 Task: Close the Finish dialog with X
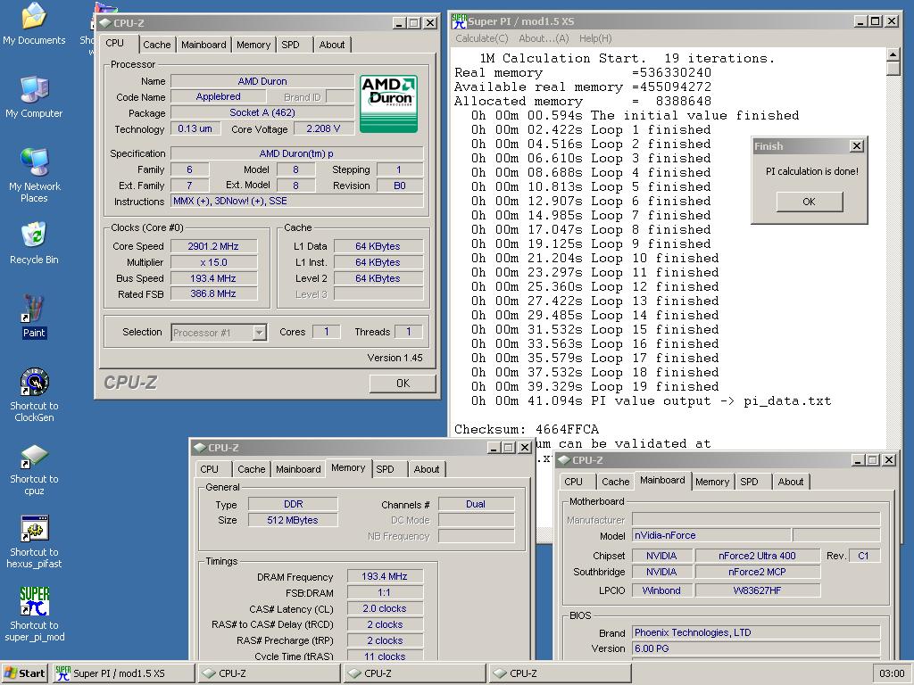pyautogui.click(x=856, y=146)
